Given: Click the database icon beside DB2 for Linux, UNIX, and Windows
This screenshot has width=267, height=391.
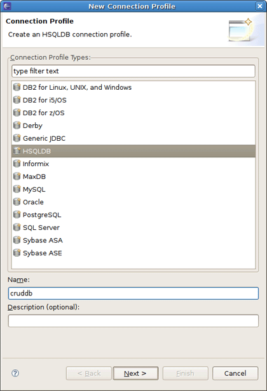Looking at the screenshot, I should (17, 87).
